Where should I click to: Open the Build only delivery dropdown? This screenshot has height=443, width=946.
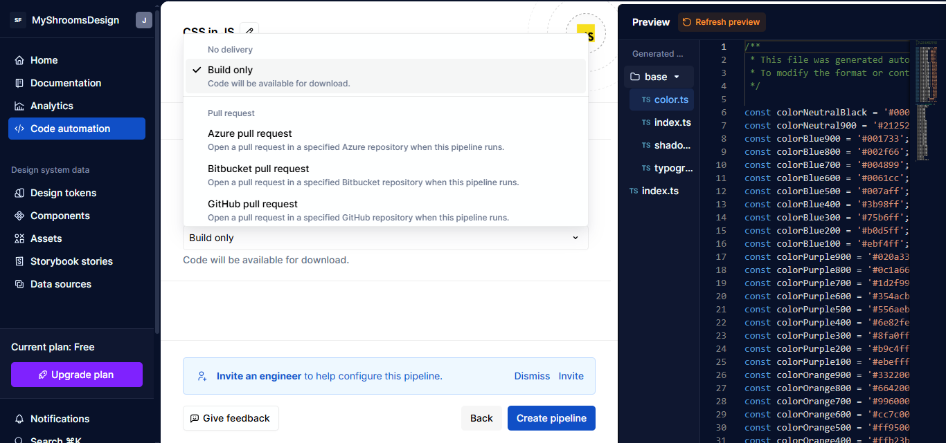pos(385,237)
